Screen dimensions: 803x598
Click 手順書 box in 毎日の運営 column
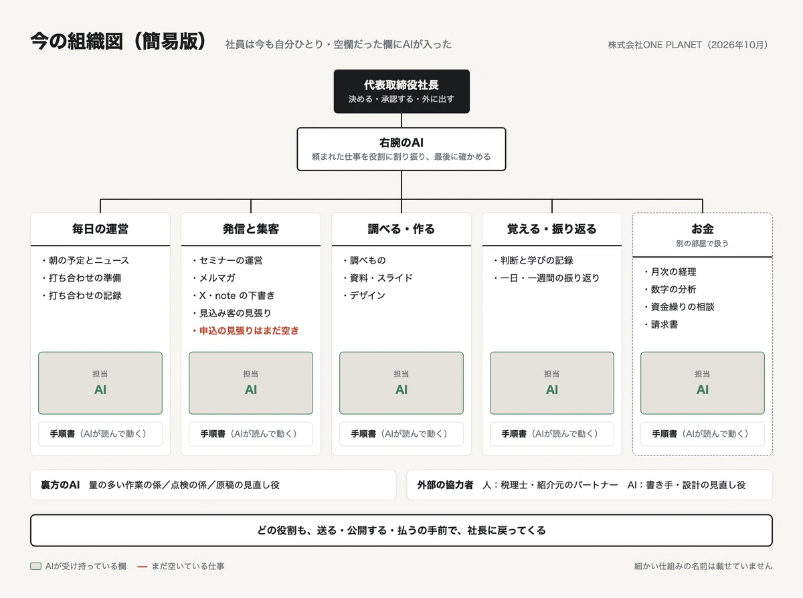click(100, 434)
